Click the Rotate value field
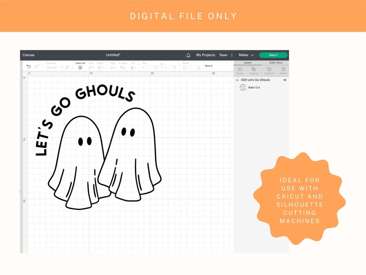This screenshot has height=275, width=366. 194,67
